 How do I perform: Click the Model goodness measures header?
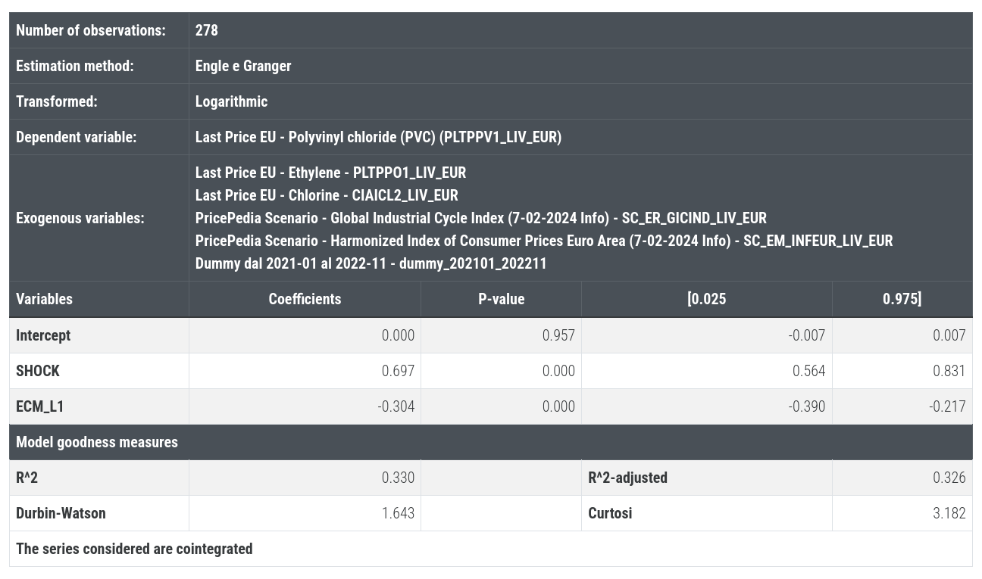click(97, 442)
